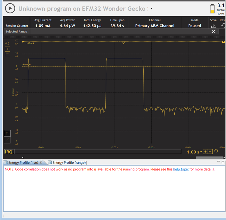This screenshot has width=226, height=220.
Task: Open the program selection dropdown arrow
Action: click(x=151, y=8)
